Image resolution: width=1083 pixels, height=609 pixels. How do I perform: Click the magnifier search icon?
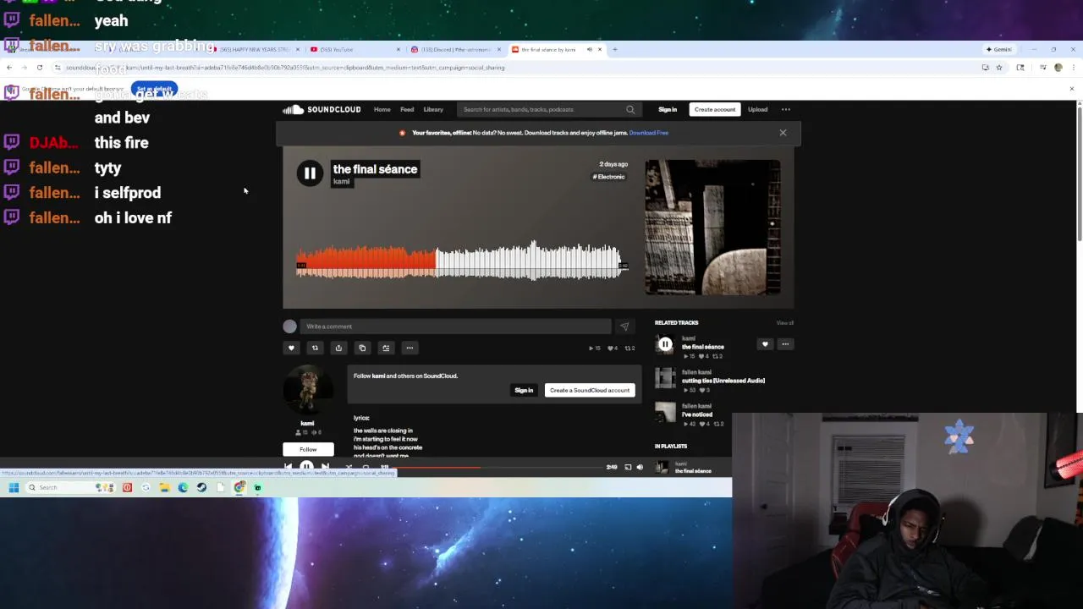630,109
